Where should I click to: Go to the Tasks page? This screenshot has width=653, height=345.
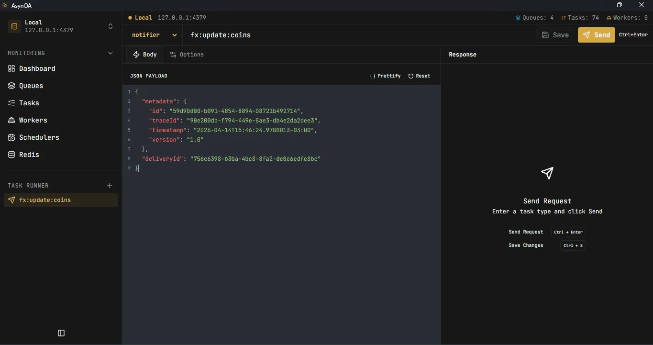coord(61,103)
